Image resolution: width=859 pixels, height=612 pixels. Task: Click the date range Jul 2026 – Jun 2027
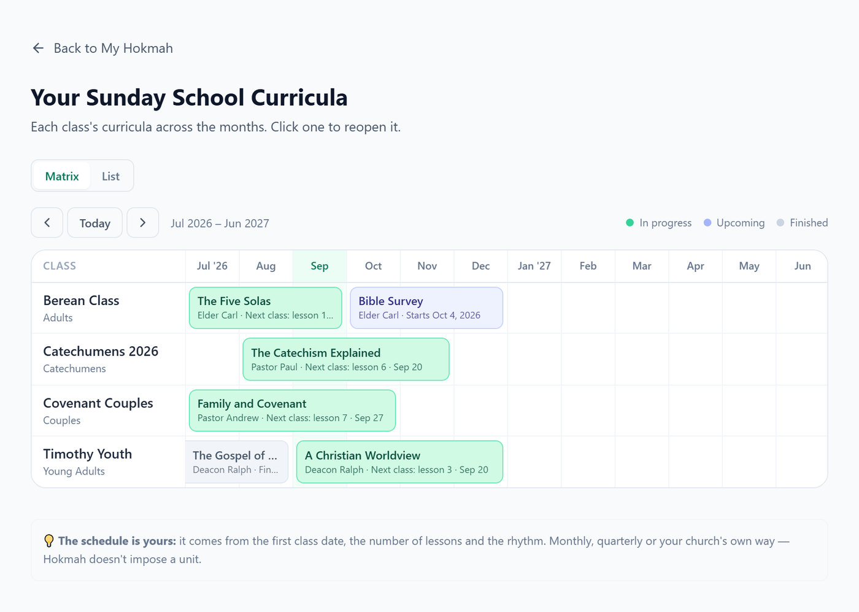pos(220,223)
